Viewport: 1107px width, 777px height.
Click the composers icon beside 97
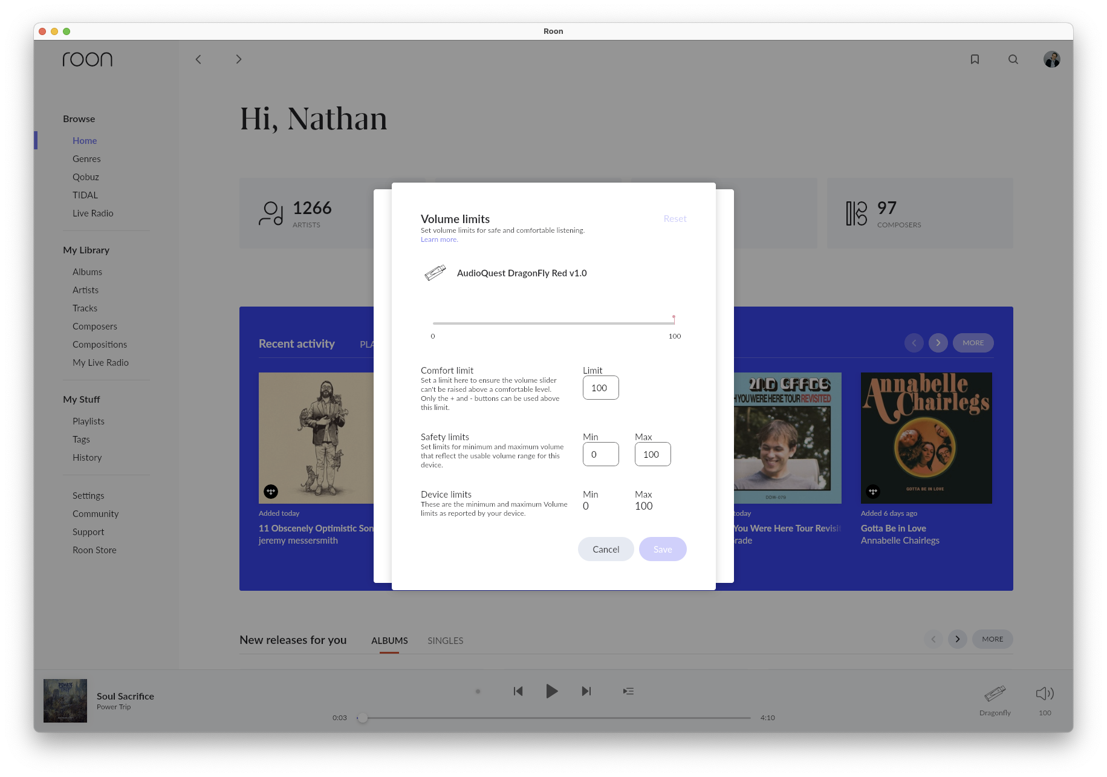point(857,213)
